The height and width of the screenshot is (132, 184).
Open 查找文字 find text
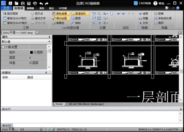coord(38,18)
